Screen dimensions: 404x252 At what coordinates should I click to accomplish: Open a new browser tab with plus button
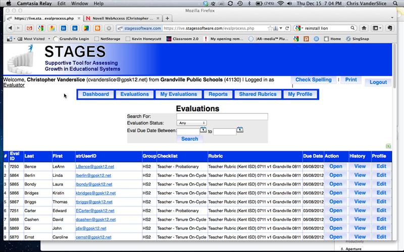167,18
